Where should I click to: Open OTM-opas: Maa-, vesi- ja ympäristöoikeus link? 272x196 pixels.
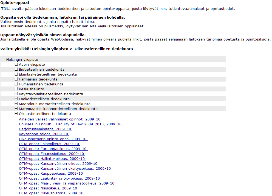click(68, 183)
